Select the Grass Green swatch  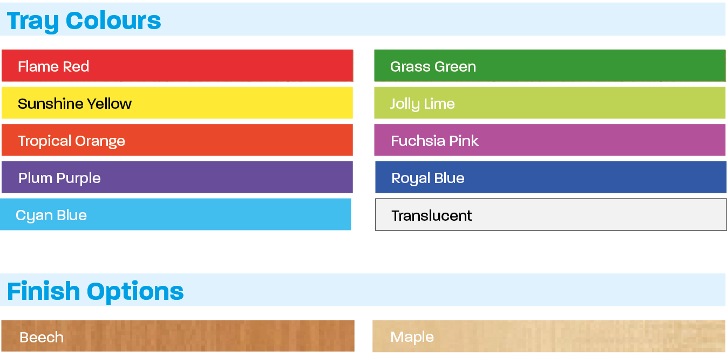pyautogui.click(x=549, y=66)
